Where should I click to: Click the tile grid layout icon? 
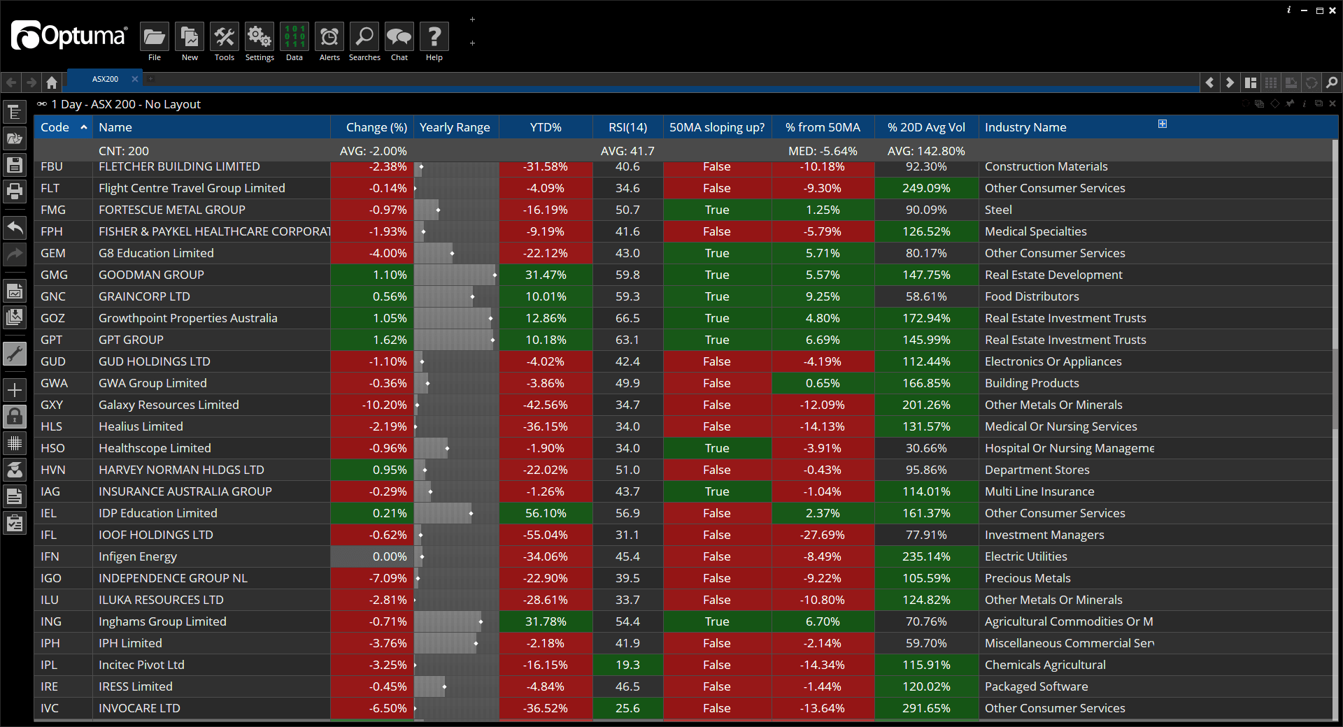tap(1271, 82)
